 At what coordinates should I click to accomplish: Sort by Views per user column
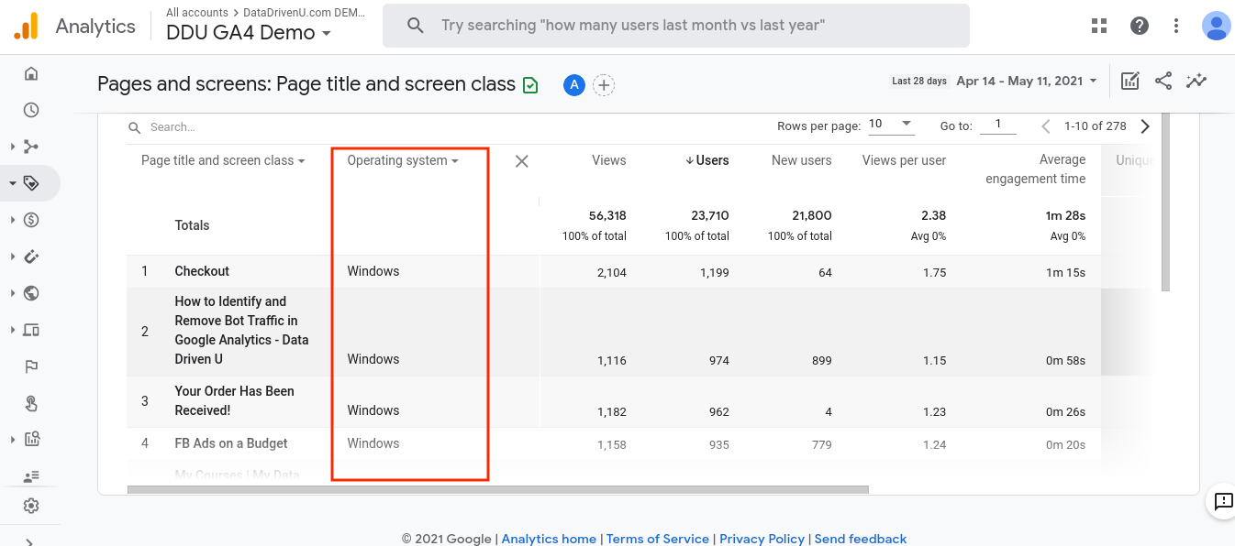[x=904, y=160]
